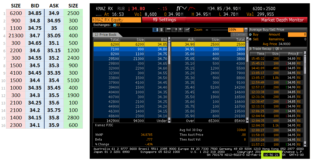Click the 14:41:09 trade row
The image size is (311, 160).
pyautogui.click(x=276, y=68)
